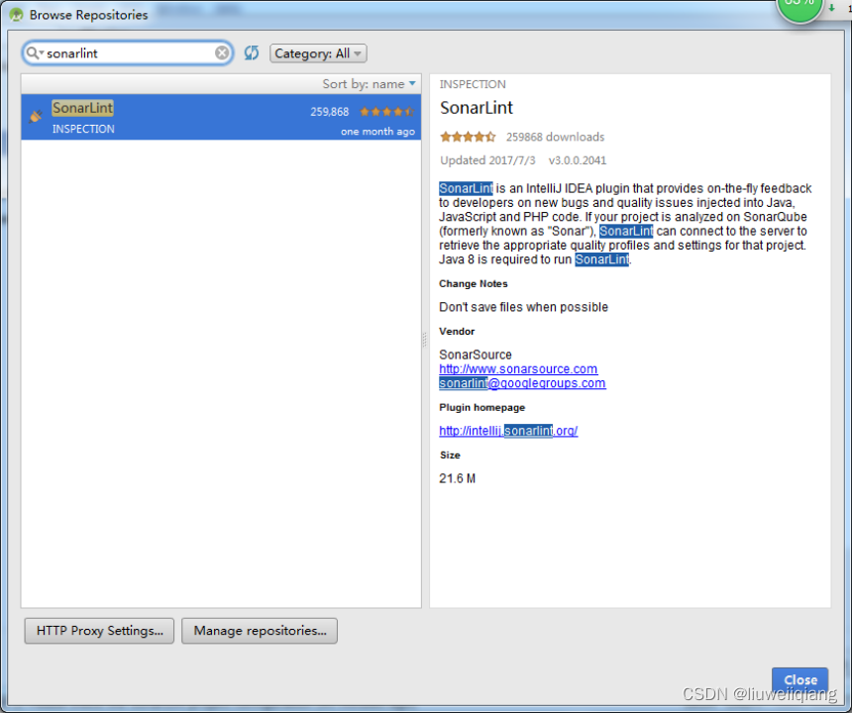Open the http://www.sonarsource.com link
The image size is (852, 713).
point(518,368)
